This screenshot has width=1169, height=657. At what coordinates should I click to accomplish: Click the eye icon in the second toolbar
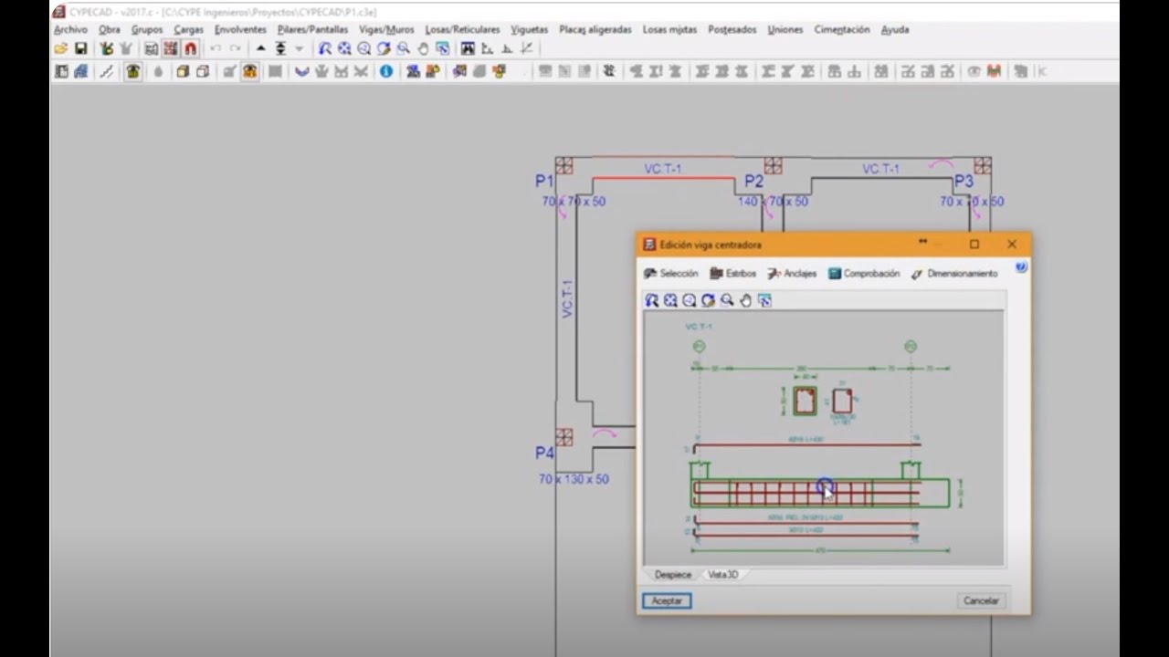(x=974, y=71)
